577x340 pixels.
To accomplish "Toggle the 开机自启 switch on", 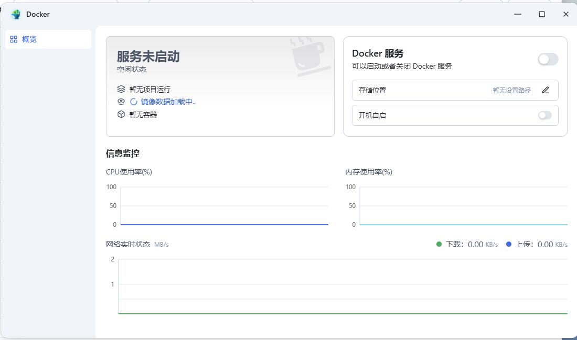I will pos(545,115).
